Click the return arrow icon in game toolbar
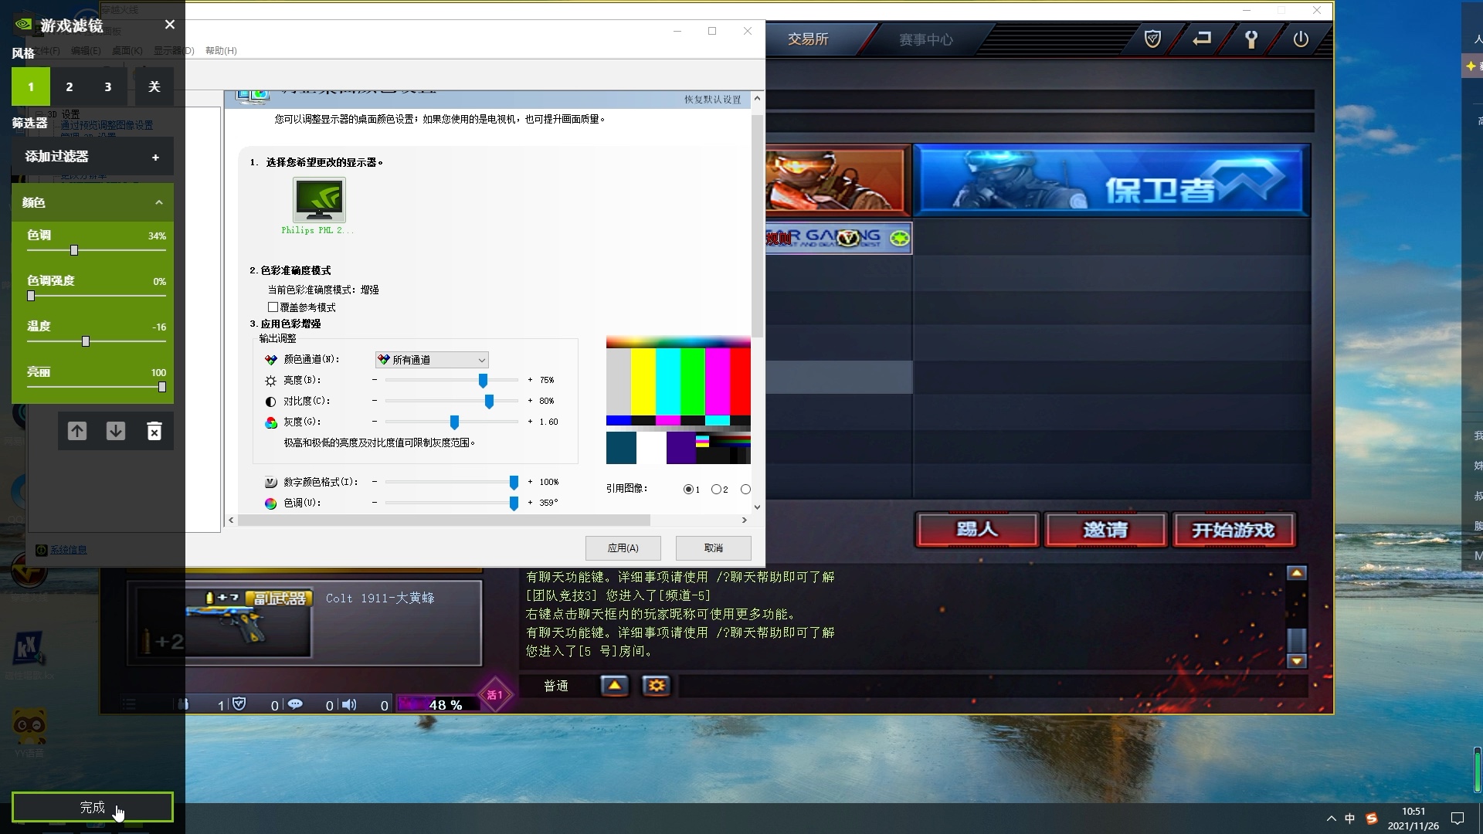 click(1202, 39)
